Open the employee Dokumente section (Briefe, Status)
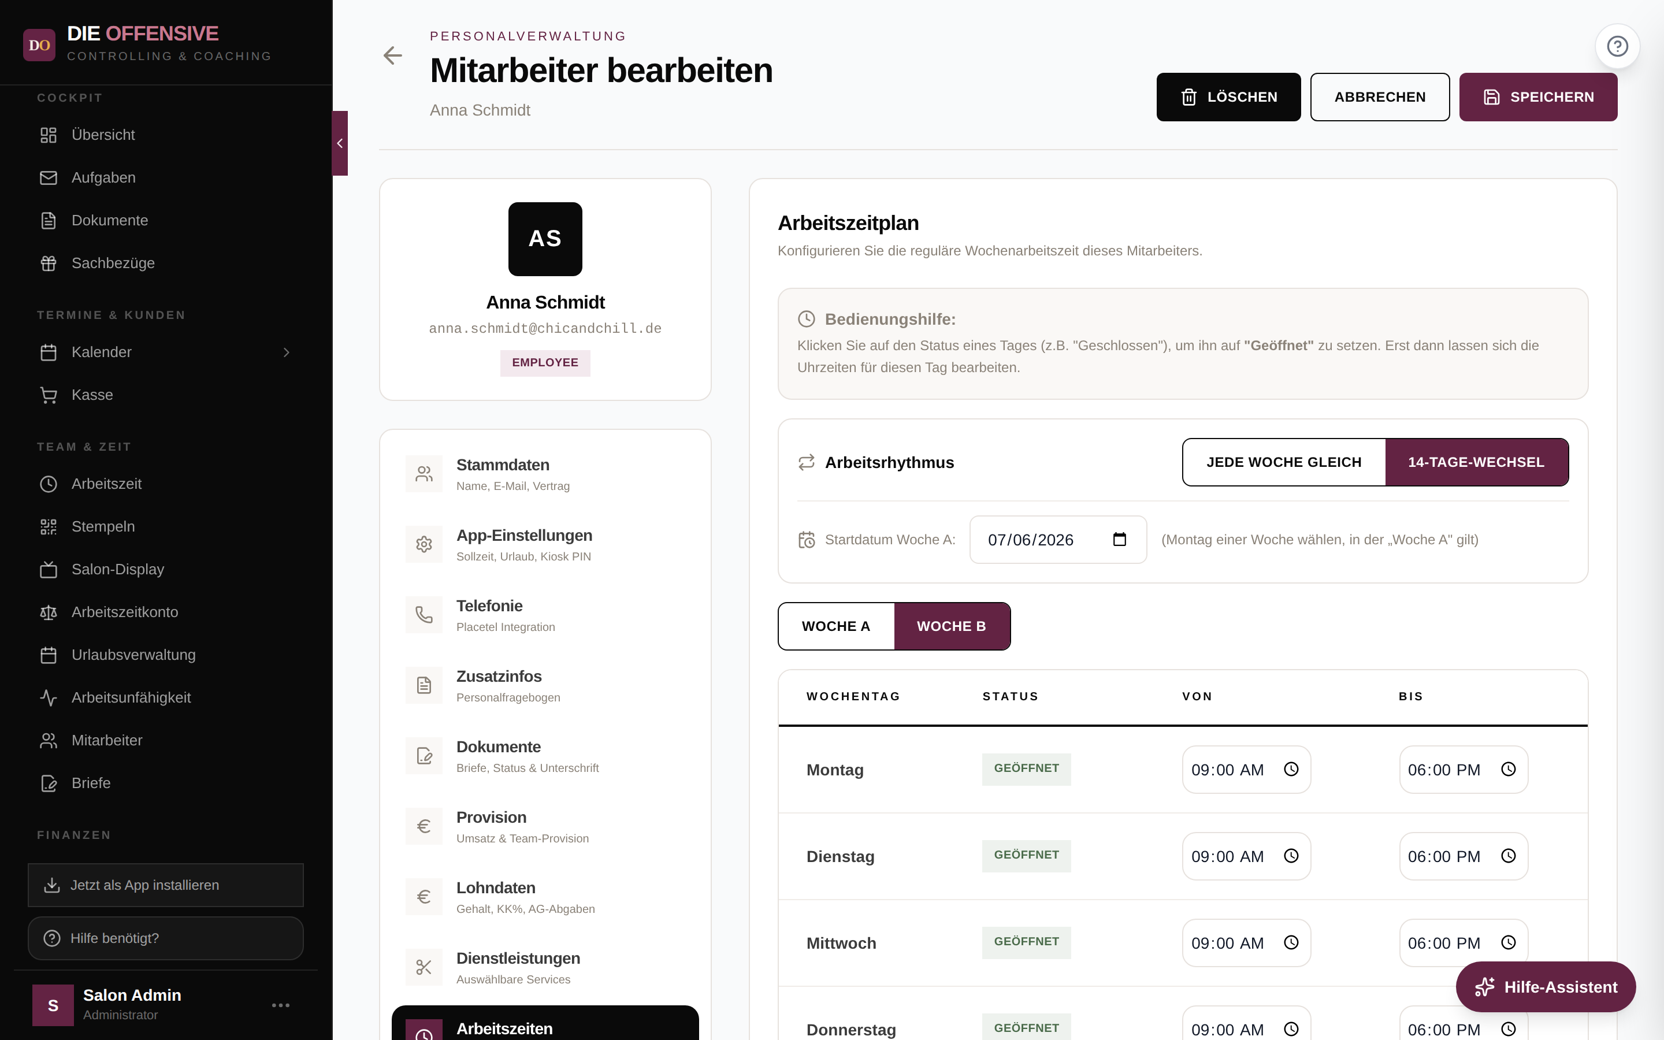 (x=545, y=756)
